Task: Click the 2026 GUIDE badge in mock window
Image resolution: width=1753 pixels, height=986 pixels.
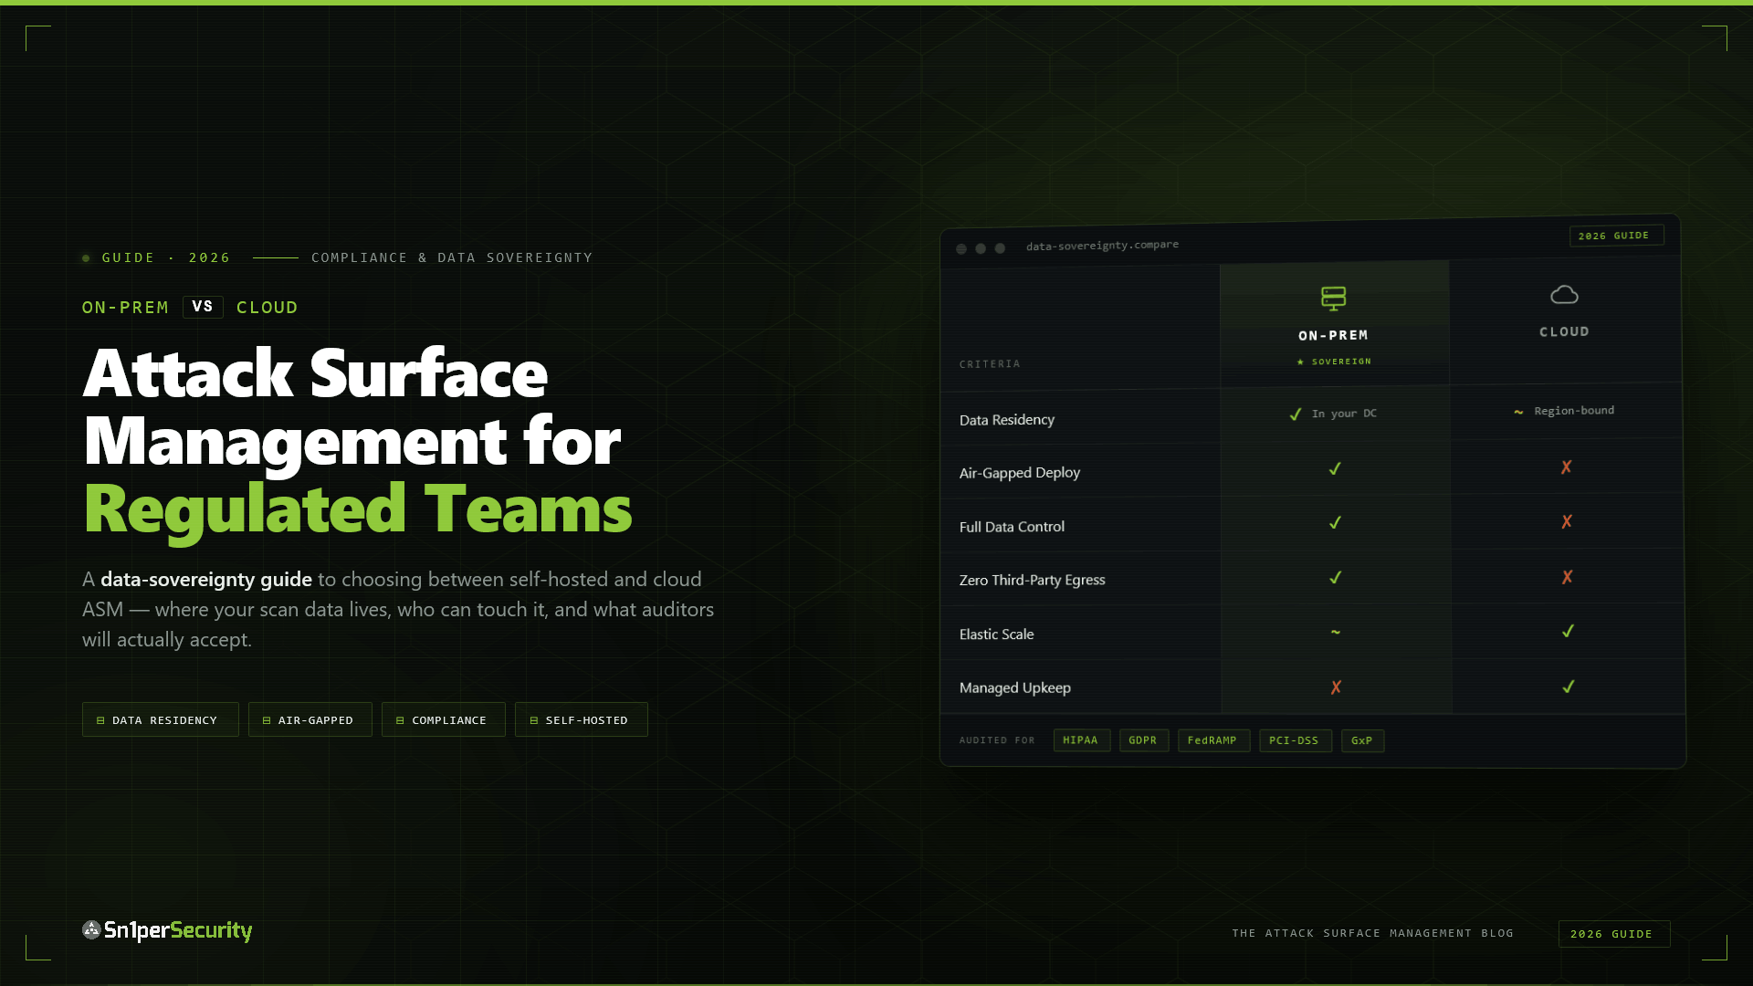Action: pyautogui.click(x=1616, y=236)
